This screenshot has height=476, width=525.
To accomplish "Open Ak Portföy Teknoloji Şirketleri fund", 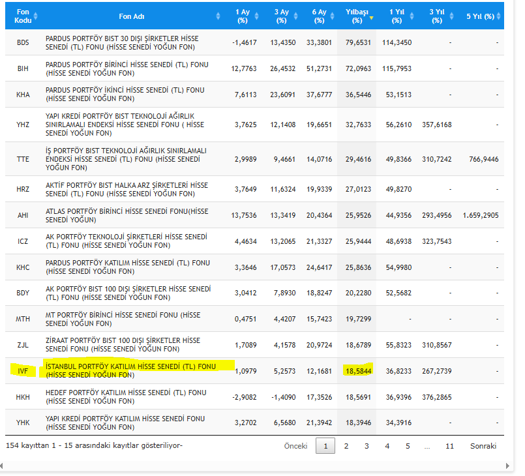I will (x=127, y=241).
